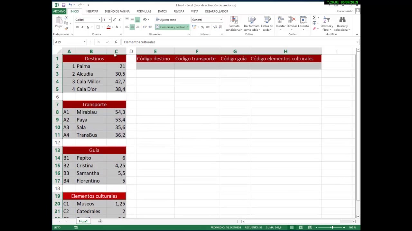Image resolution: width=412 pixels, height=231 pixels.
Task: Collapse the ribbon with chevron
Action: click(x=357, y=34)
